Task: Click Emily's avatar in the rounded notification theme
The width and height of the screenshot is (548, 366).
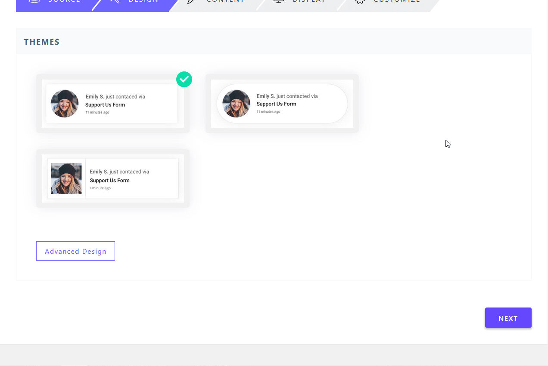Action: click(x=236, y=103)
